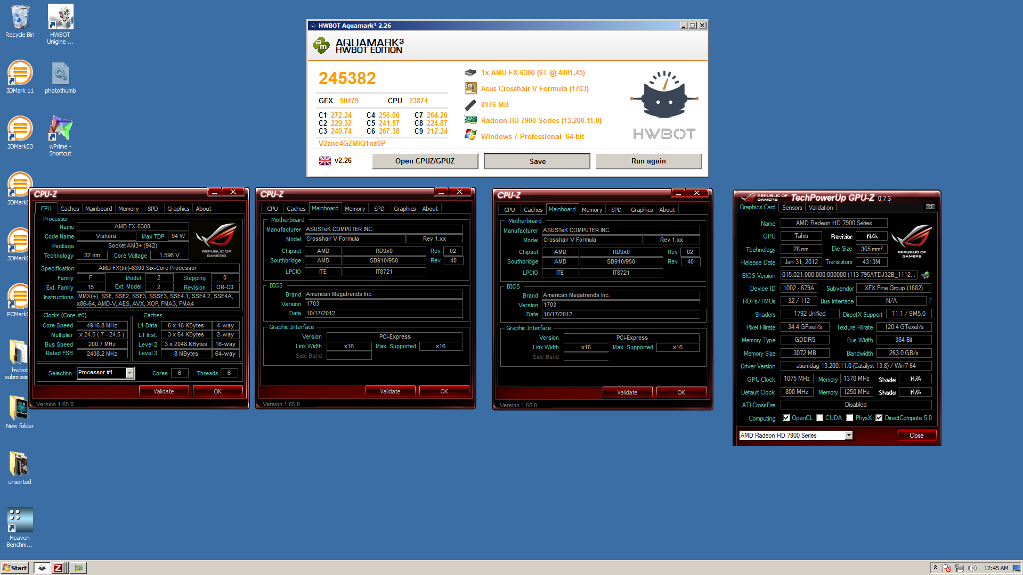
Task: Click the Close button in GPU-Z
Action: pyautogui.click(x=916, y=436)
